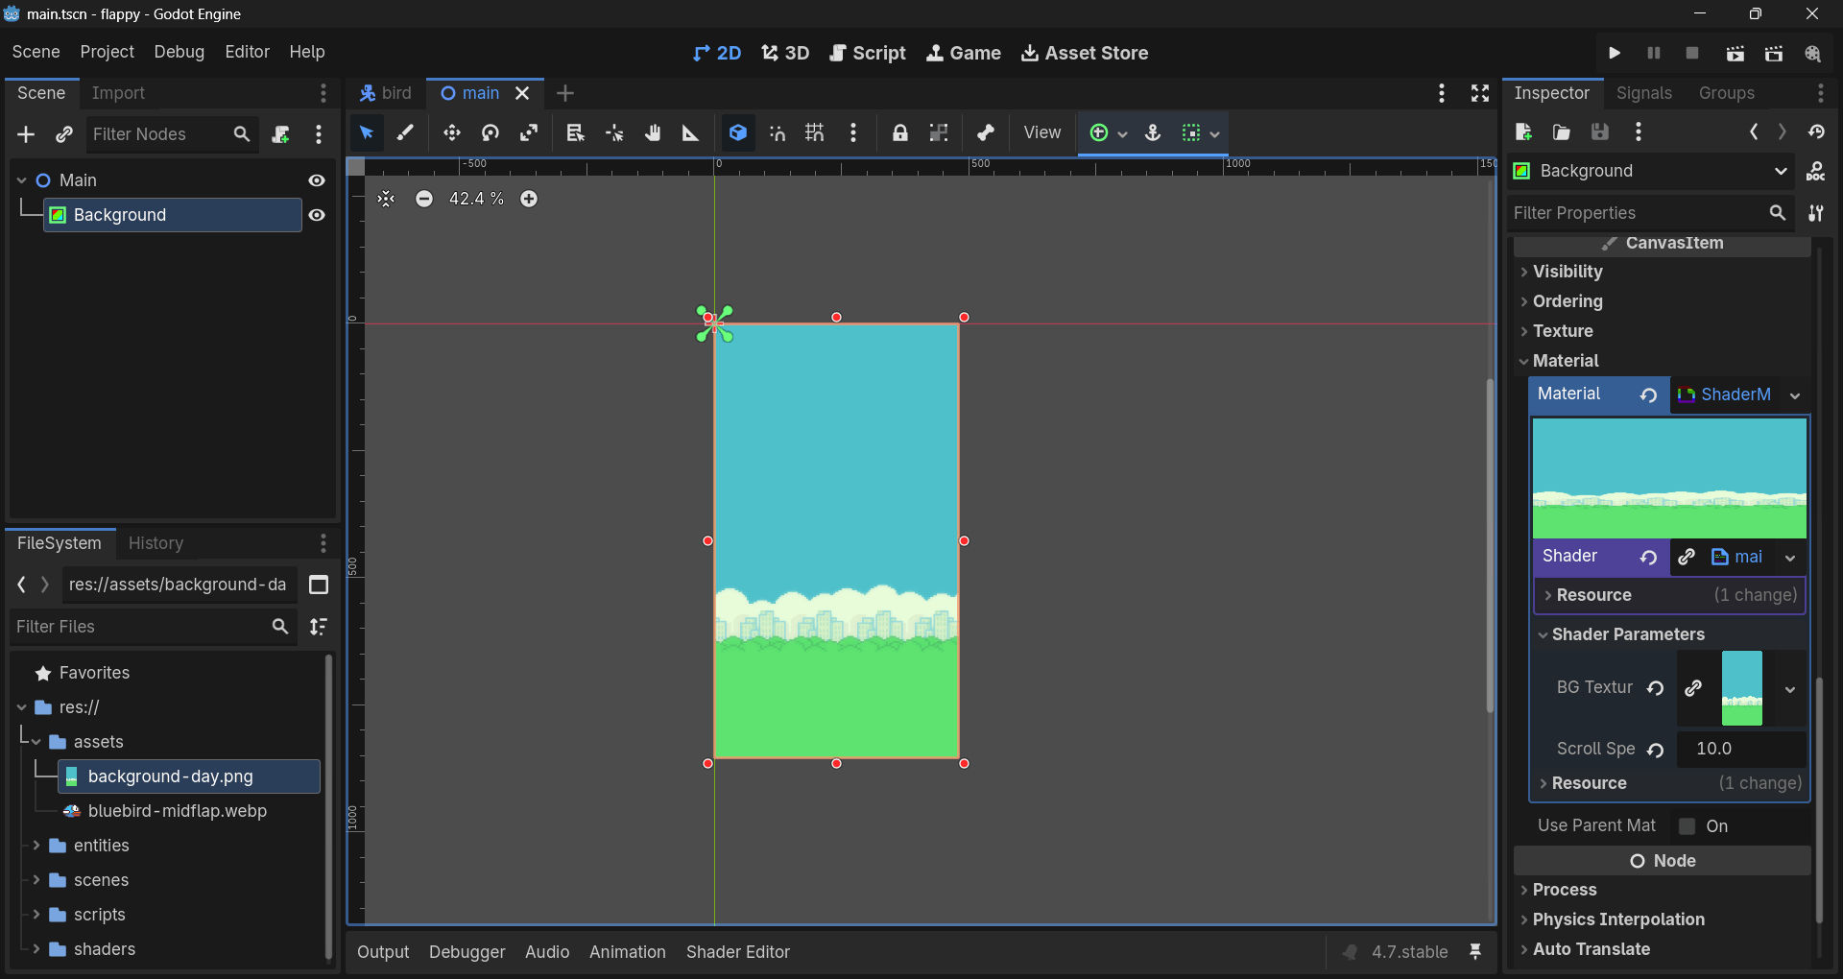The width and height of the screenshot is (1843, 979).
Task: Open the ShaderMaterial dropdown arrow
Action: coord(1794,395)
